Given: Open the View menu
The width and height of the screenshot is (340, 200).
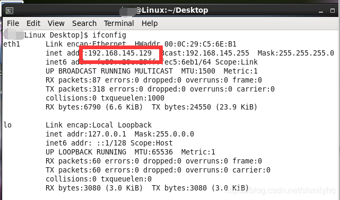Looking at the screenshot, I should tap(56, 23).
